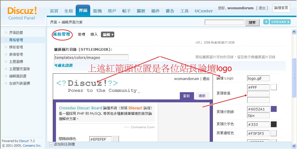The width and height of the screenshot is (297, 149).
Task: Click the 可視化設置 section heading
Action: [64, 66]
